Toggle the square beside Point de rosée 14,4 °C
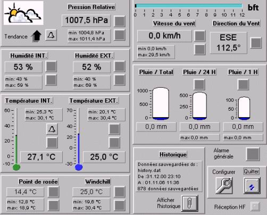 [x=54, y=192]
